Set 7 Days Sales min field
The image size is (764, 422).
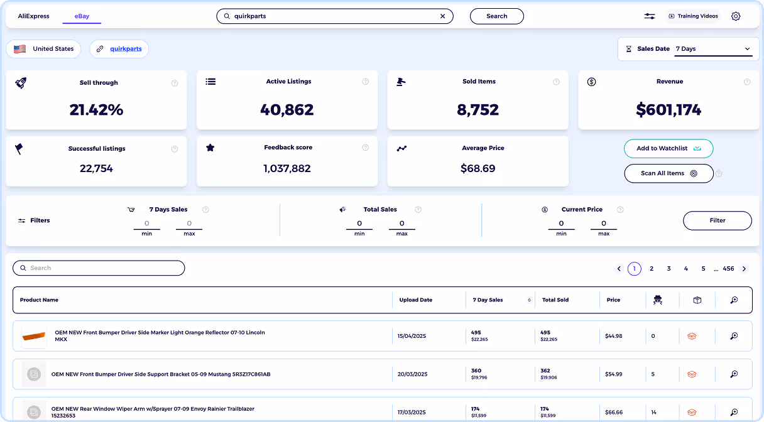[x=146, y=224]
